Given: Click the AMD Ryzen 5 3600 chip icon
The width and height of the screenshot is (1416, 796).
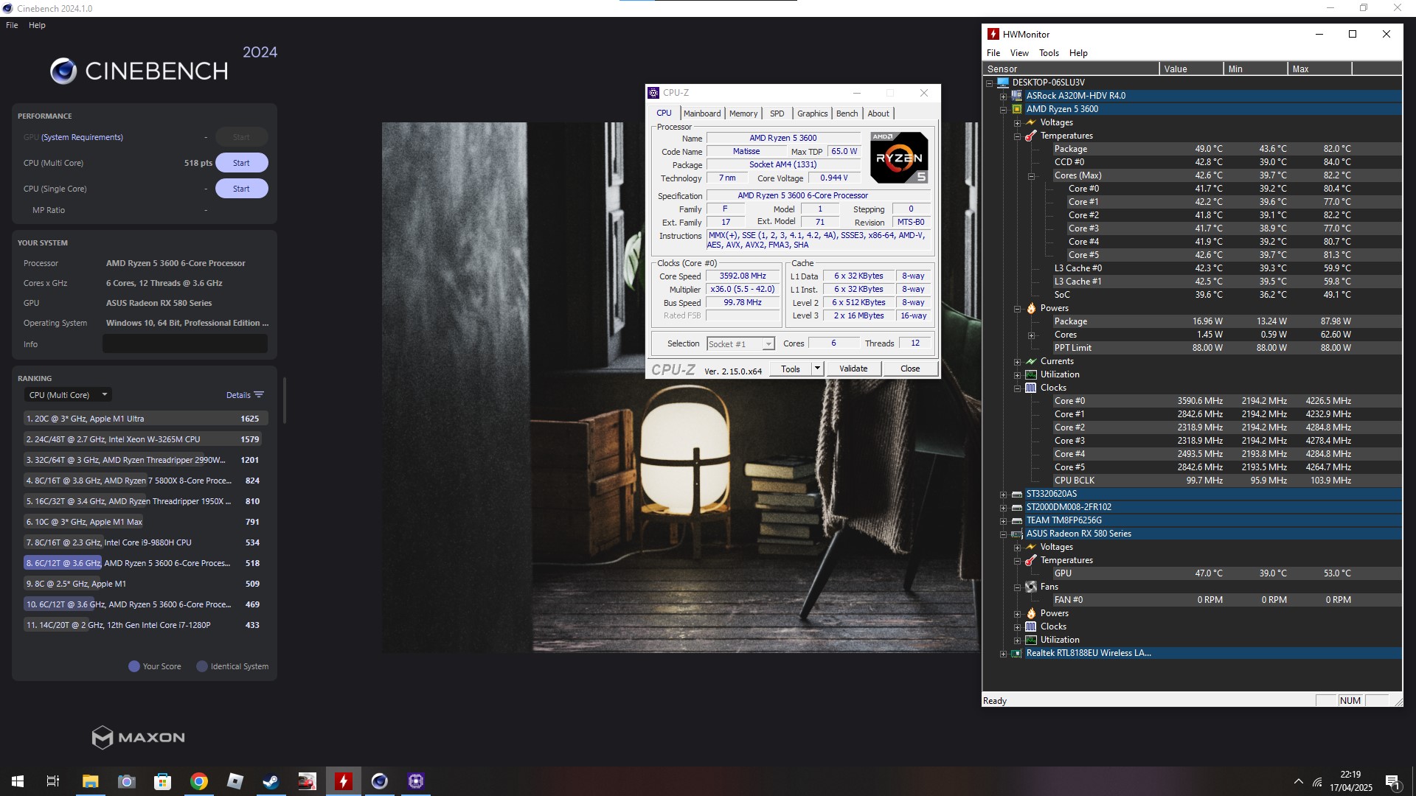Looking at the screenshot, I should (1017, 109).
